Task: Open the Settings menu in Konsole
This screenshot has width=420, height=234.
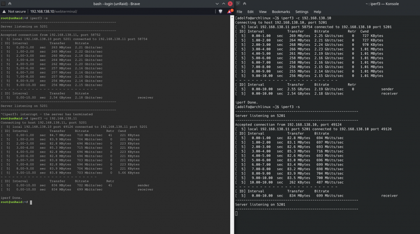Action: coord(302,12)
